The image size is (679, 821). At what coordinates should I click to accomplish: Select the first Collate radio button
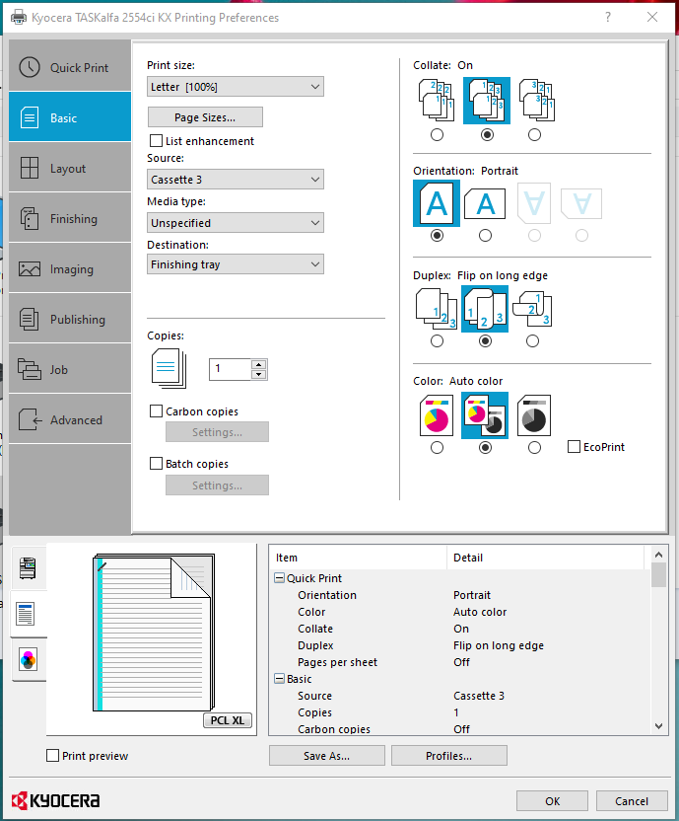[x=437, y=135]
